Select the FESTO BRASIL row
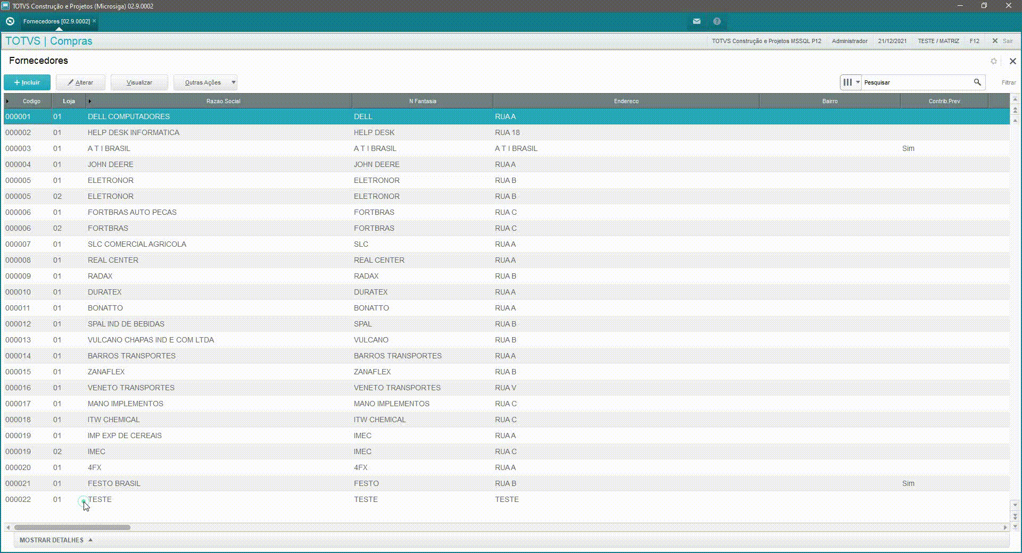The height and width of the screenshot is (553, 1022). click(507, 483)
